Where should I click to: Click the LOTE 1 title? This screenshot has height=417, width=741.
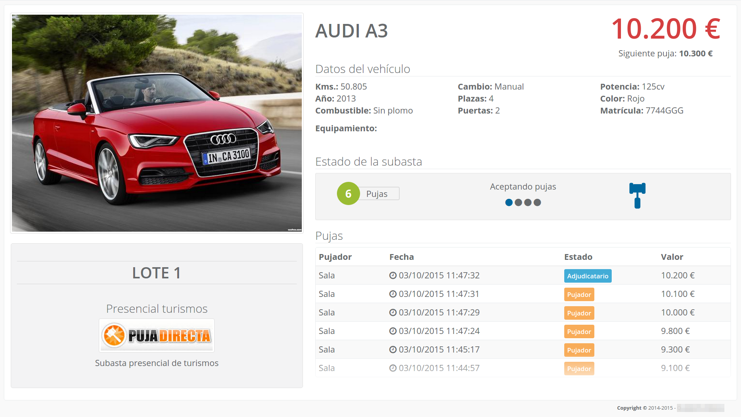[157, 273]
